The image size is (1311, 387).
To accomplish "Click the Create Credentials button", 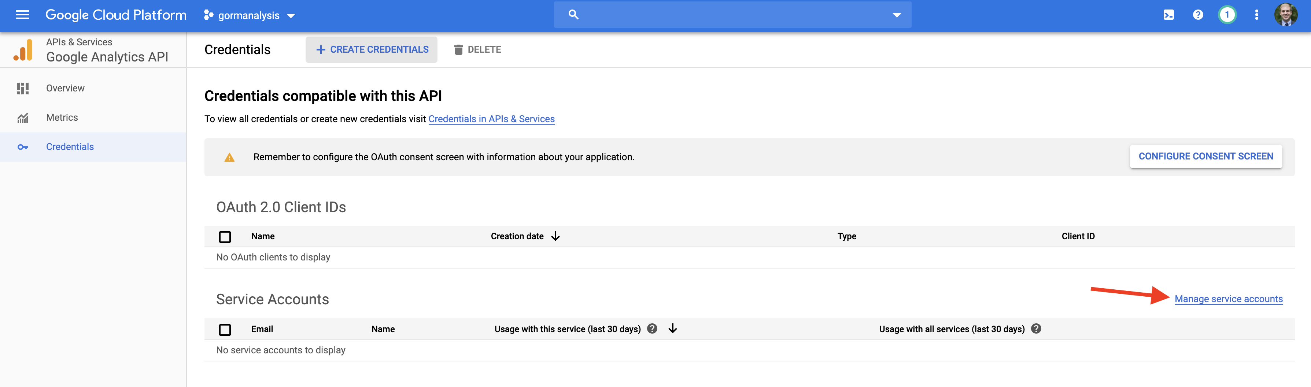I will tap(372, 50).
